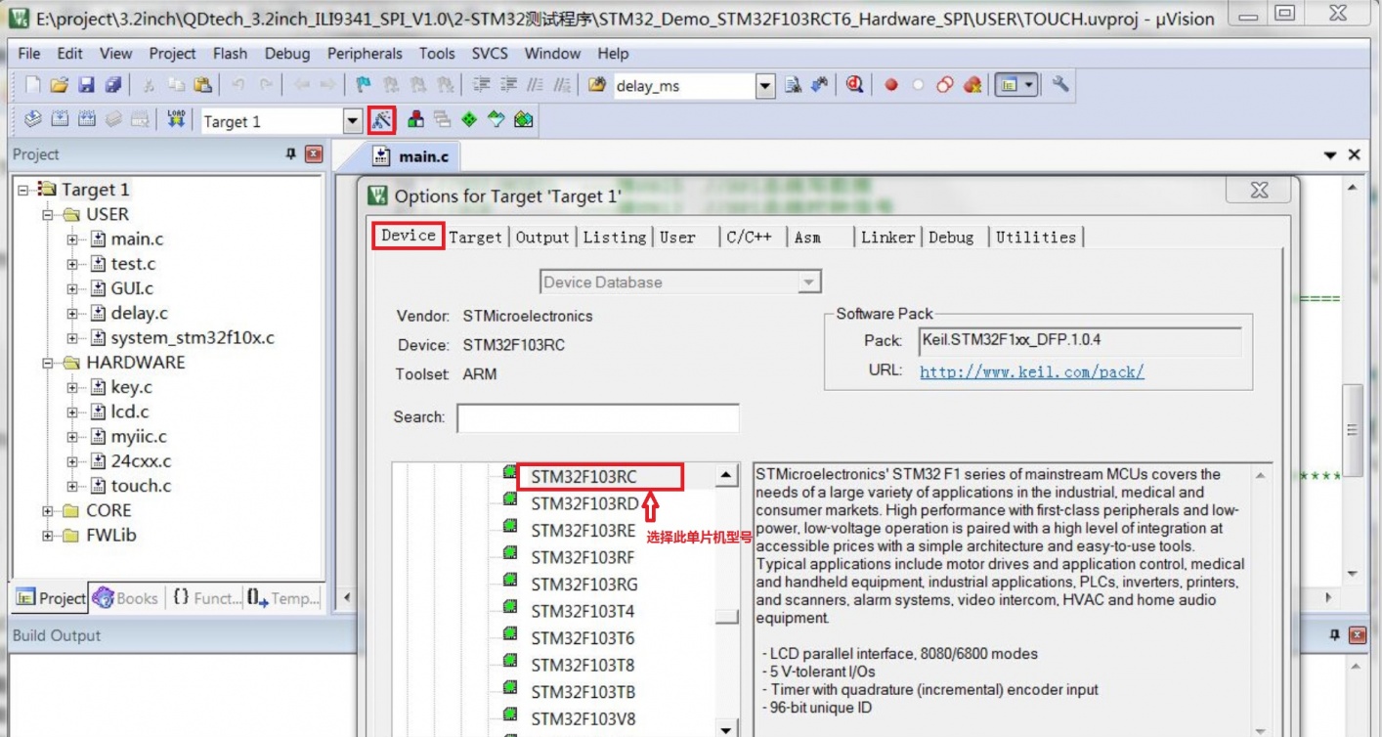This screenshot has height=737, width=1382.
Task: Click the wrench Configuration icon
Action: (x=1060, y=85)
